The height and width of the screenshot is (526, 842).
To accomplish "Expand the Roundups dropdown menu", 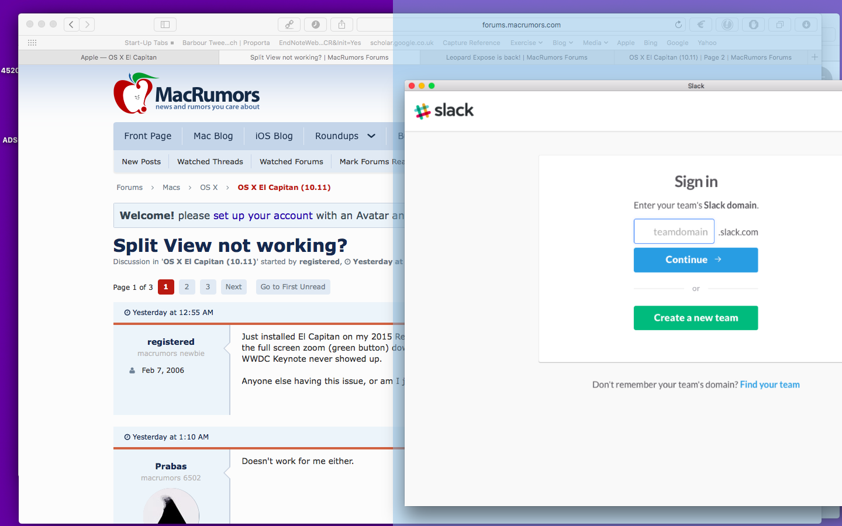I will pos(344,136).
